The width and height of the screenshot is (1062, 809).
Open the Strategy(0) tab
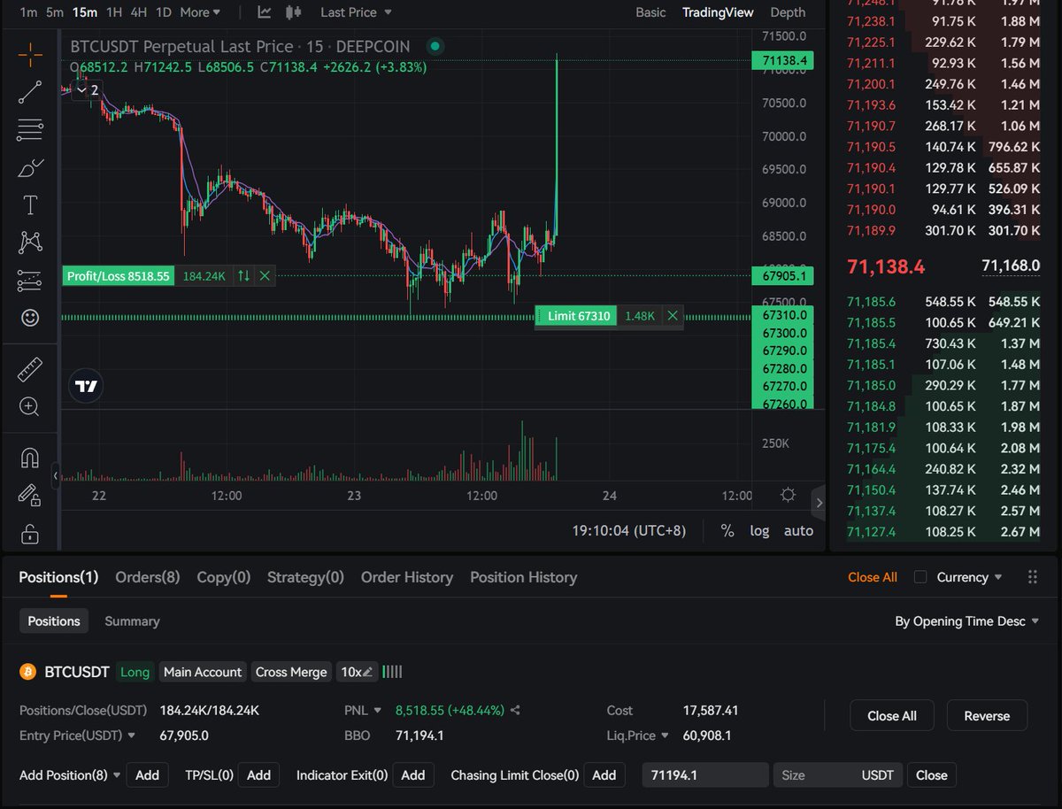(305, 577)
